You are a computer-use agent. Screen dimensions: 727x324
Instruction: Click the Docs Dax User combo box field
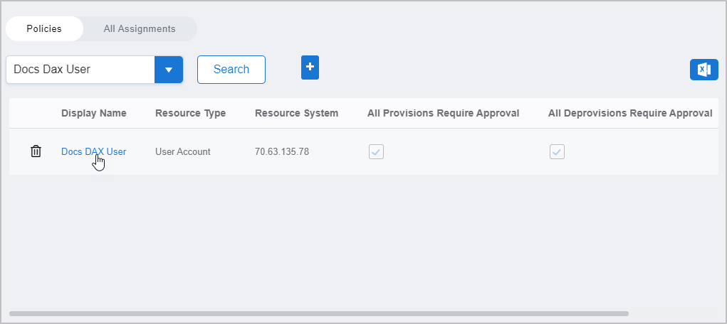pos(80,70)
